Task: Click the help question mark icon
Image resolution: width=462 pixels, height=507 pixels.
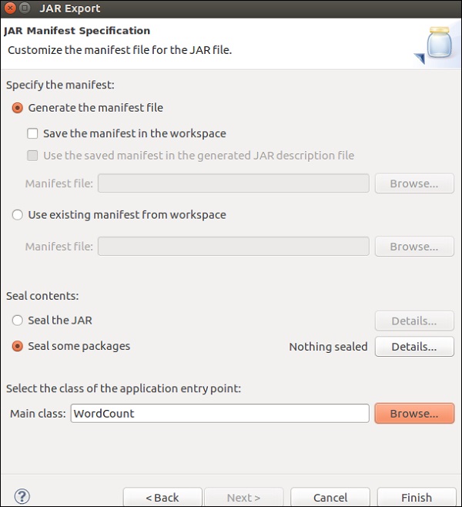Action: pos(22,496)
